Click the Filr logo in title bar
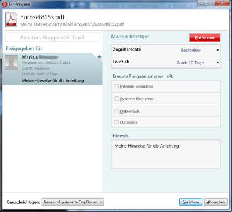This screenshot has height=212, width=232. pos(5,4)
